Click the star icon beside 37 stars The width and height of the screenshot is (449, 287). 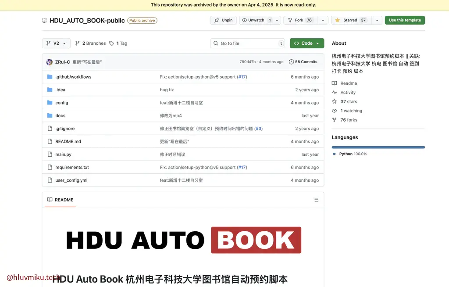334,101
